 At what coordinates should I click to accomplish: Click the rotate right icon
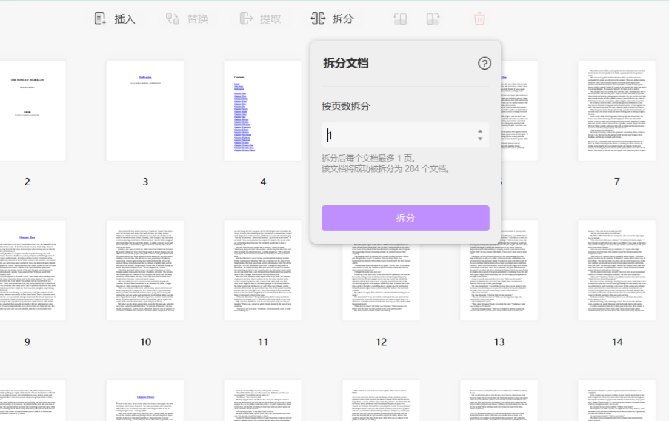click(x=433, y=19)
